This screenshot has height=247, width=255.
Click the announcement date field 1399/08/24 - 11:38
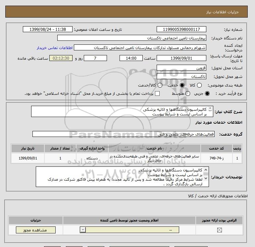click(x=48, y=29)
